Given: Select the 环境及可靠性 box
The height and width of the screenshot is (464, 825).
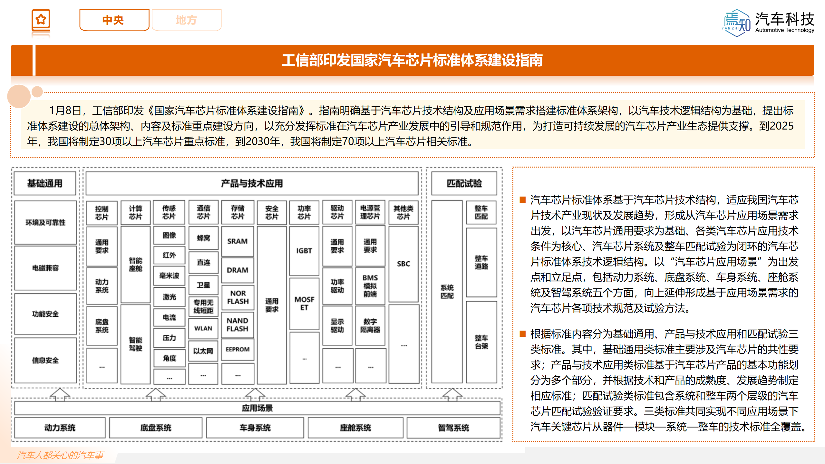Looking at the screenshot, I should [45, 222].
